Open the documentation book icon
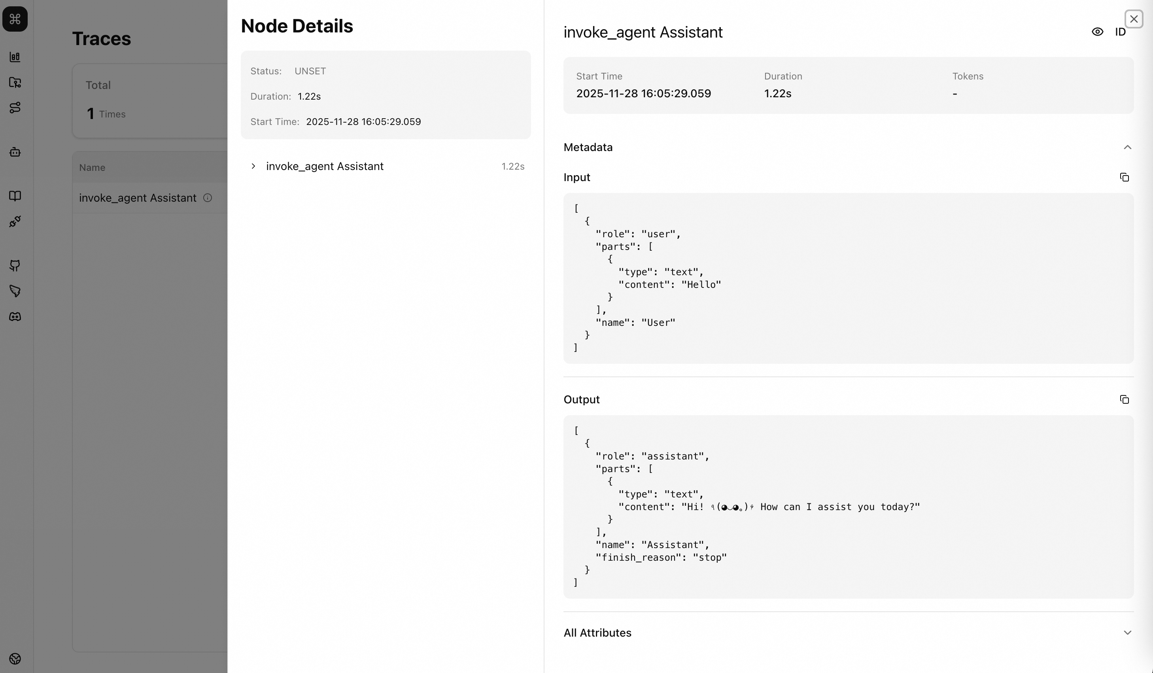 click(x=15, y=196)
